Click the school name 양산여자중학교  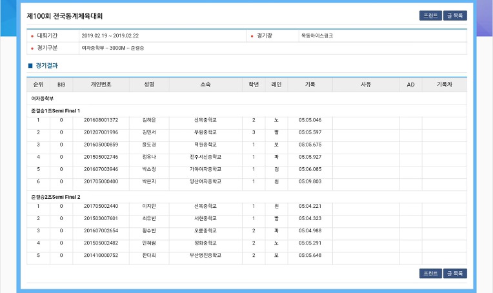pos(205,181)
